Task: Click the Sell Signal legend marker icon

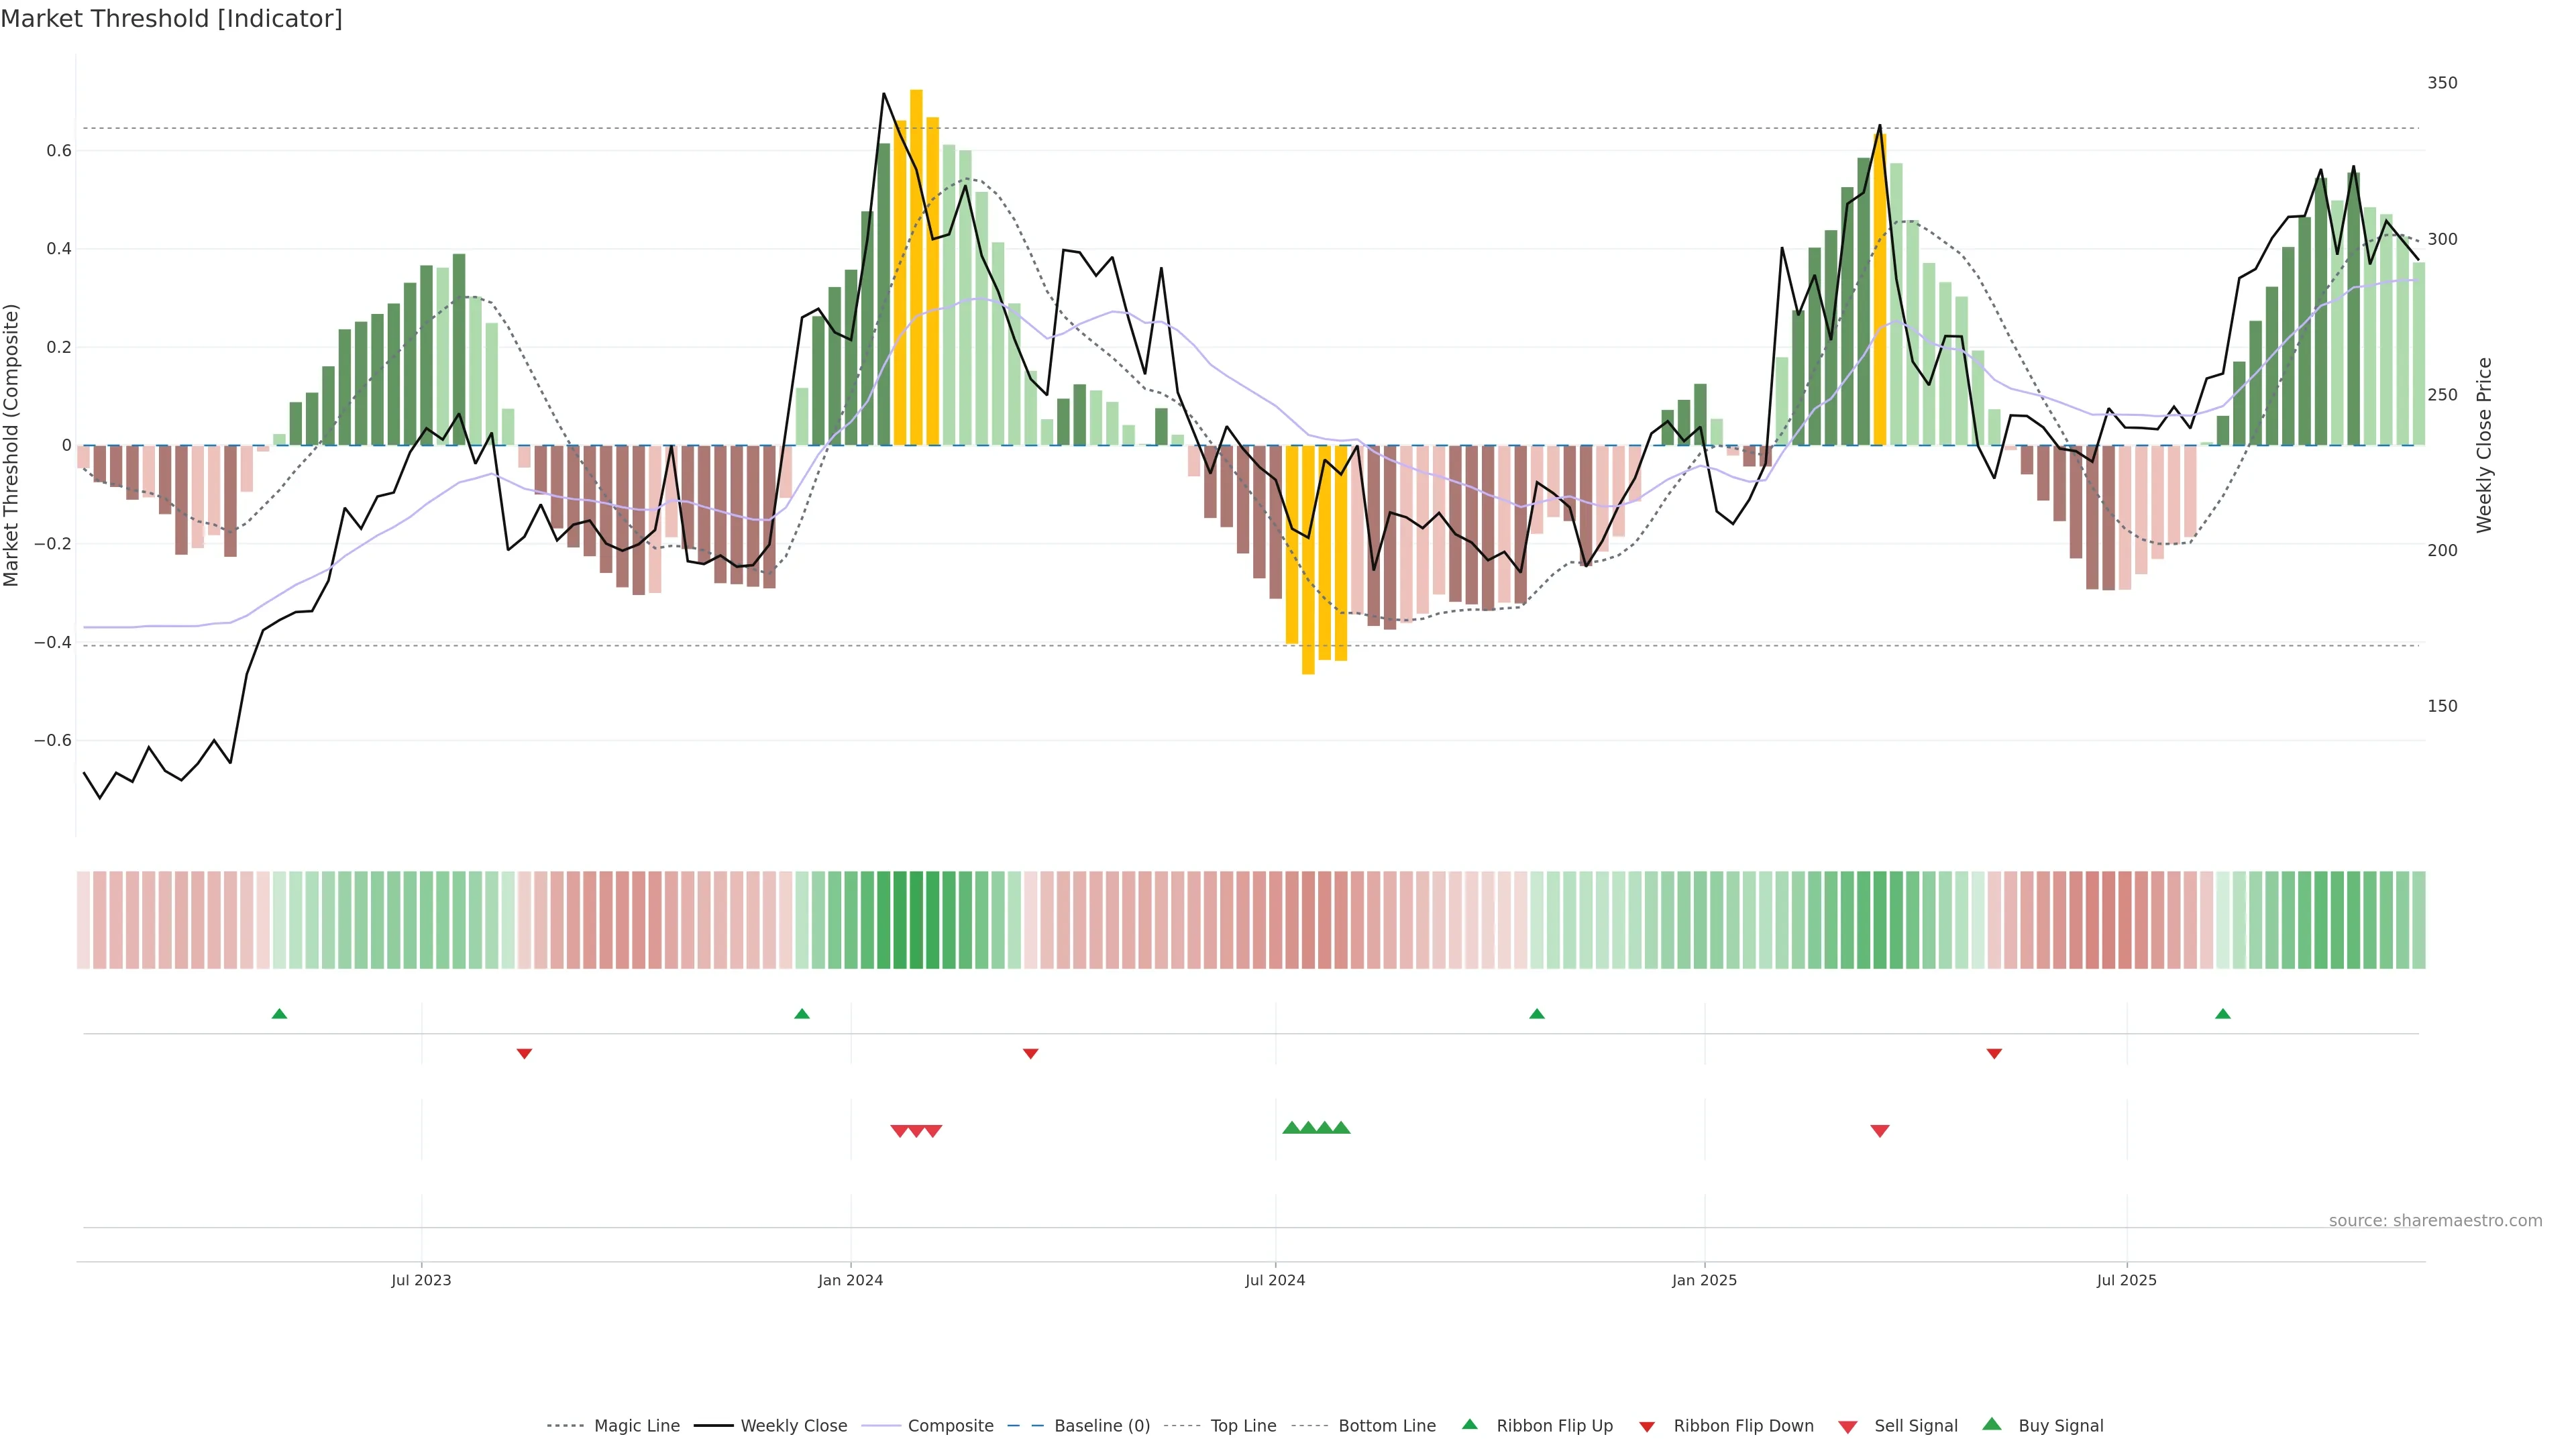Action: click(x=1847, y=1427)
